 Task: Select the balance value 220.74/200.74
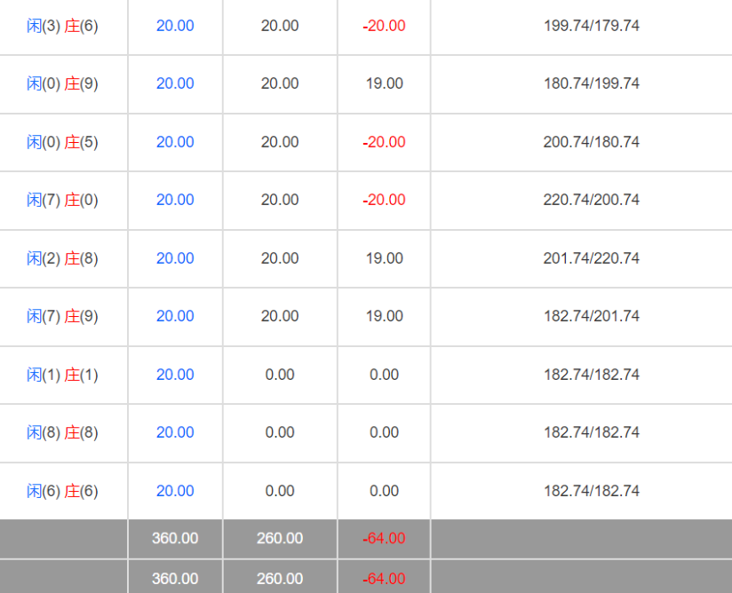pos(592,200)
